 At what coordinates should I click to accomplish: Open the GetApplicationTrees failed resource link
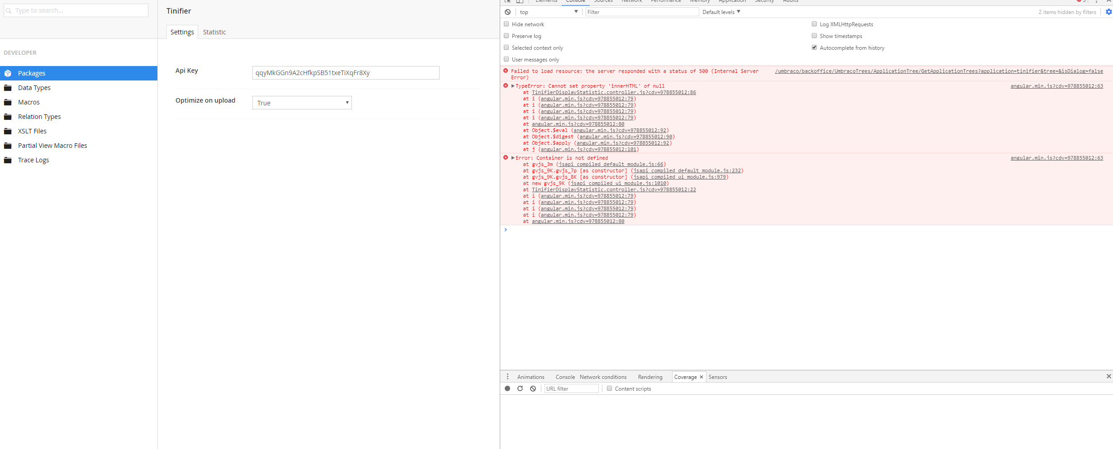pyautogui.click(x=938, y=71)
